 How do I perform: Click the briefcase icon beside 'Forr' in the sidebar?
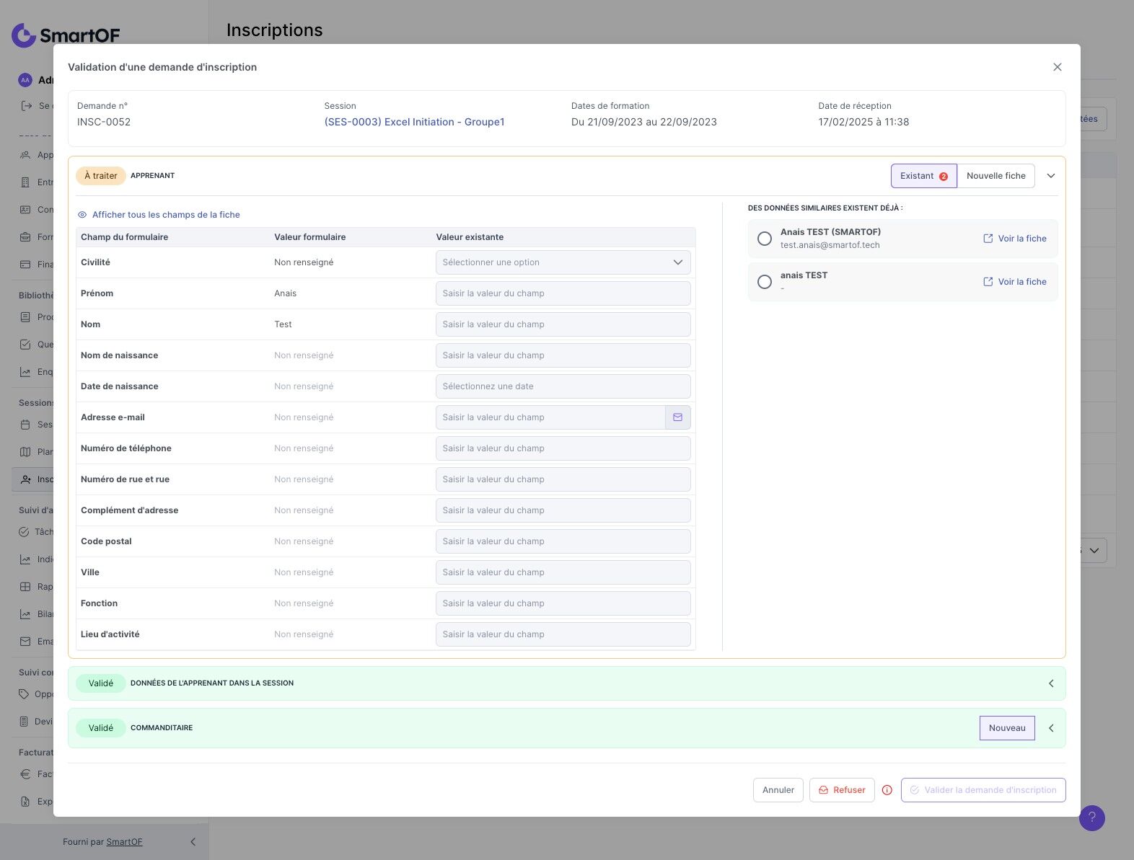tap(25, 237)
